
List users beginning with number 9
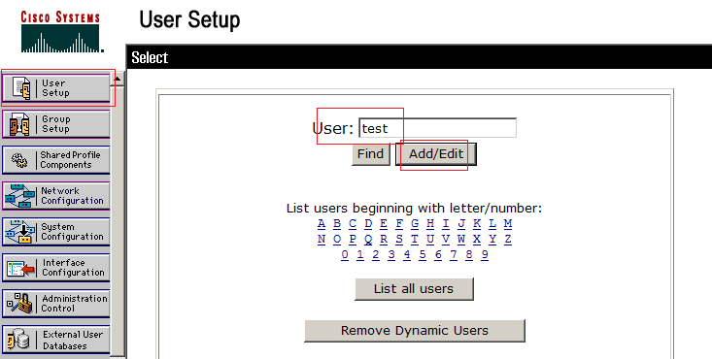(485, 254)
